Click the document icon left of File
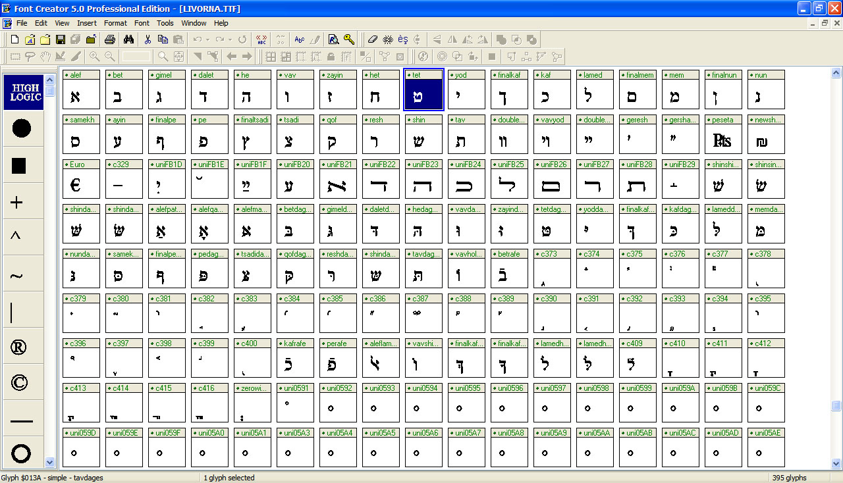This screenshot has width=843, height=483. (x=7, y=23)
